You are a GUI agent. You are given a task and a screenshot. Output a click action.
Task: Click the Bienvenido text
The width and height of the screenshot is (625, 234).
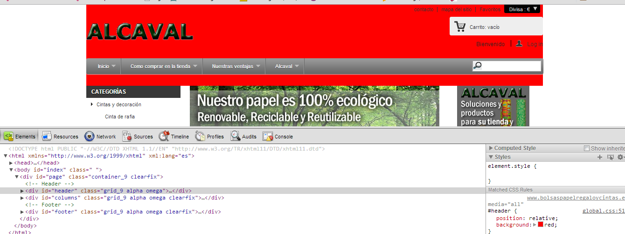click(491, 44)
